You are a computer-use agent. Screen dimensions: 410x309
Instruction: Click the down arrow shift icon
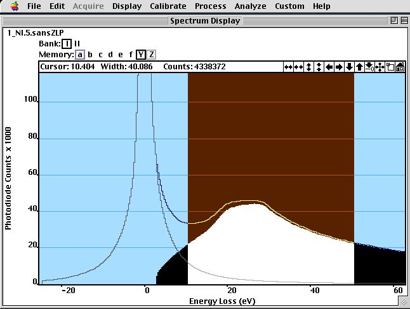[349, 67]
